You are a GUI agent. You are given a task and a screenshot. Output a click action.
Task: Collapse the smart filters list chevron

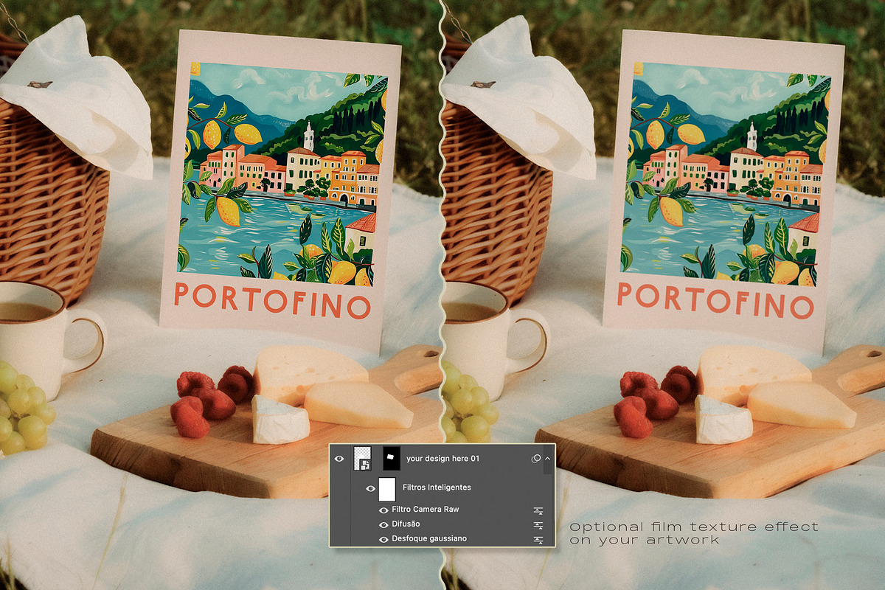[x=547, y=459]
